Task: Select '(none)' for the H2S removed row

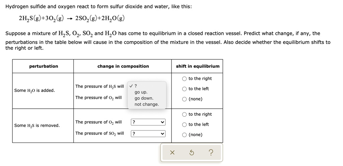Action: coord(185,135)
